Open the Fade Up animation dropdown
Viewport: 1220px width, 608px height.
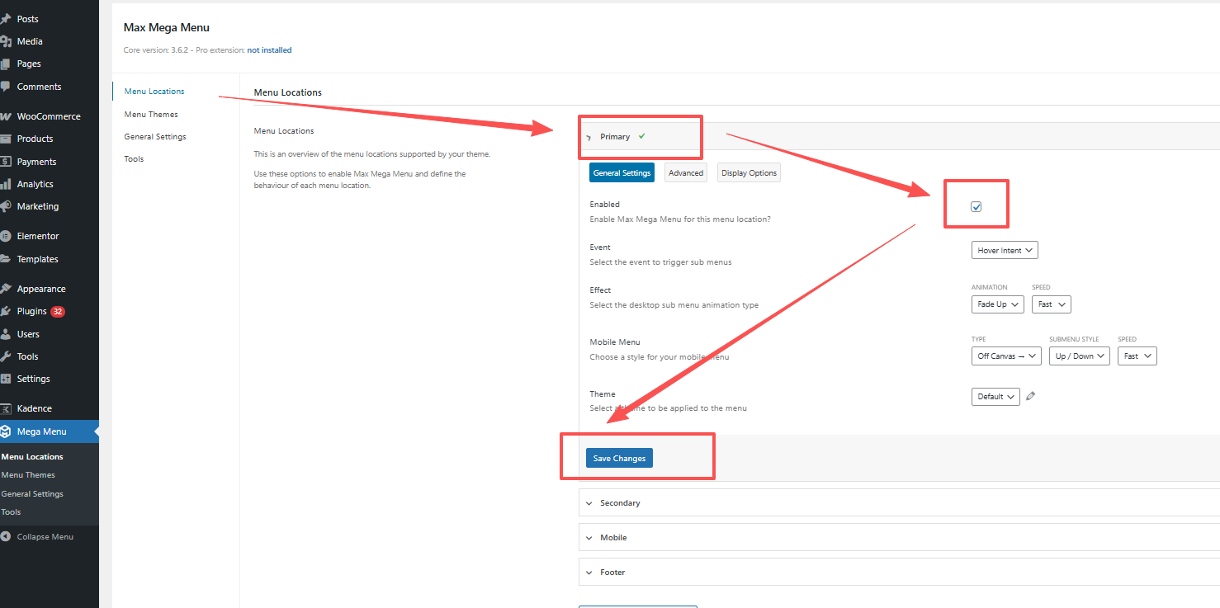click(997, 304)
